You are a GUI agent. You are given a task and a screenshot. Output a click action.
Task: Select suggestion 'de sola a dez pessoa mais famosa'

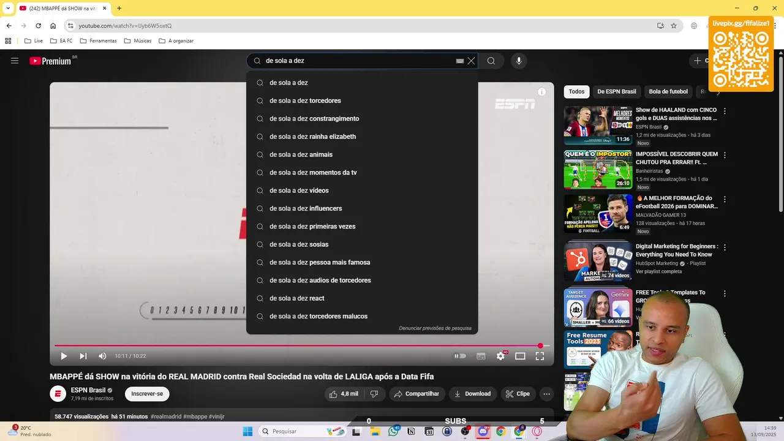pos(362,262)
